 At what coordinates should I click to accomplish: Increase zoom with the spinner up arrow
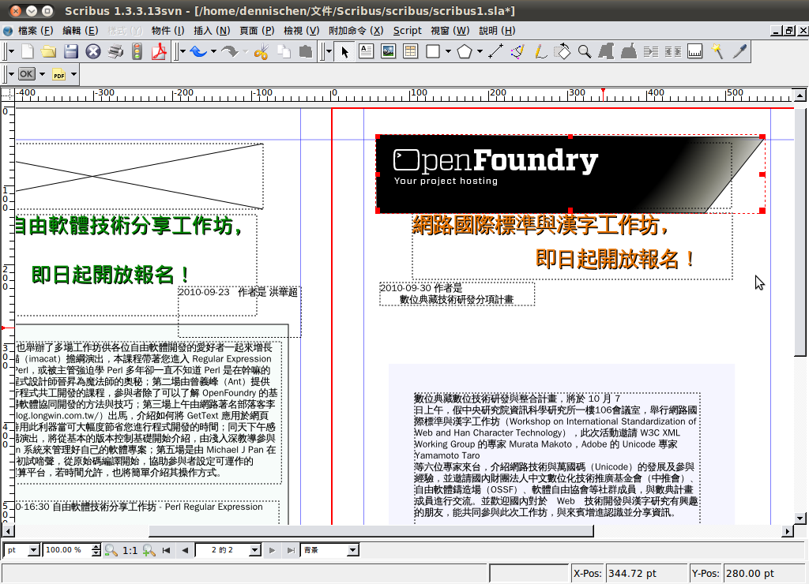click(96, 547)
